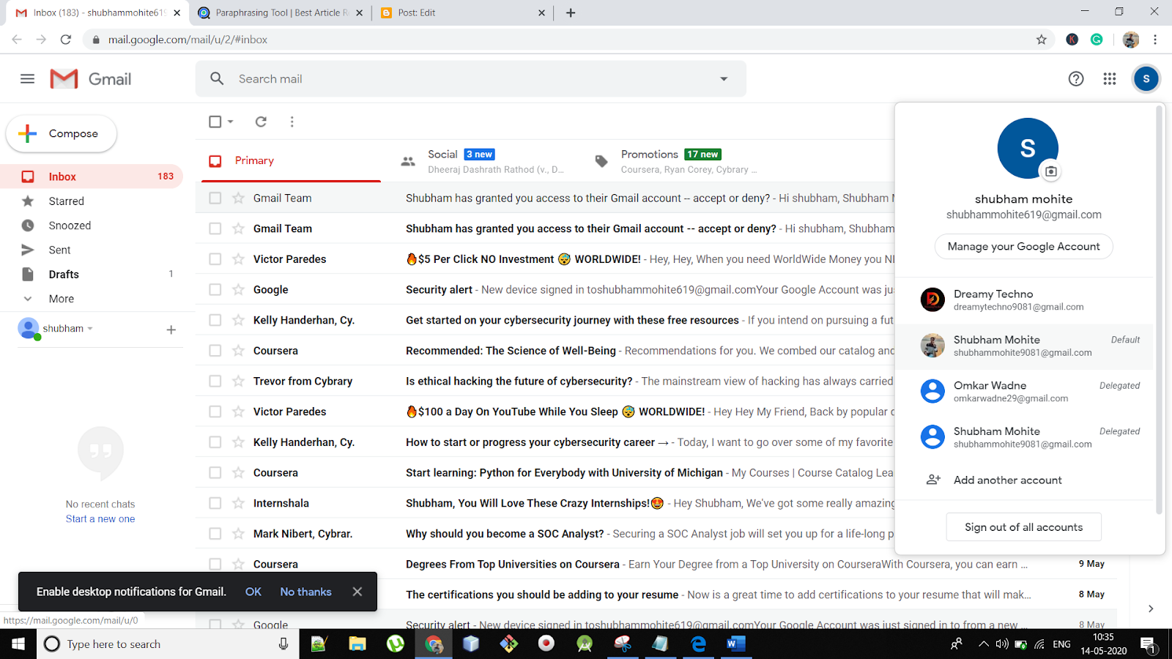Tick the Mark Nibert email checkbox
This screenshot has width=1172, height=659.
point(215,534)
